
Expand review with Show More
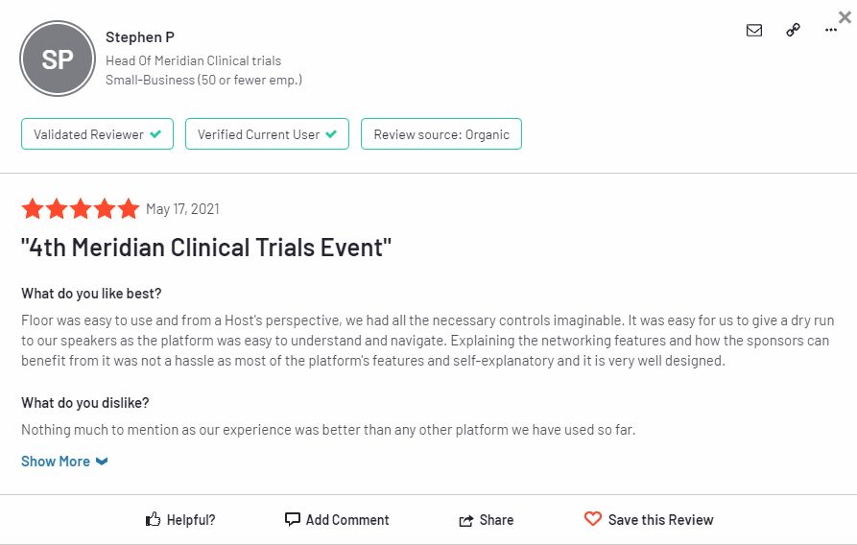pyautogui.click(x=56, y=462)
